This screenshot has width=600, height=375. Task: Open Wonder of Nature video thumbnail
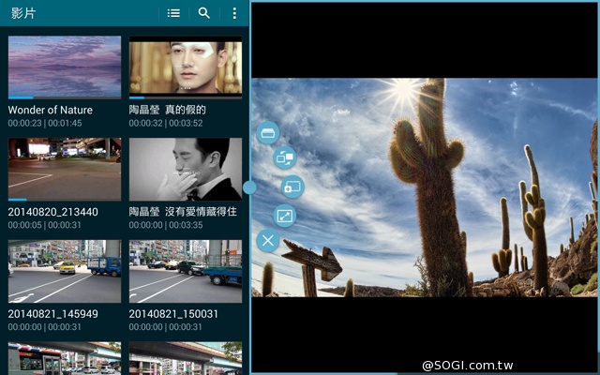[x=65, y=67]
